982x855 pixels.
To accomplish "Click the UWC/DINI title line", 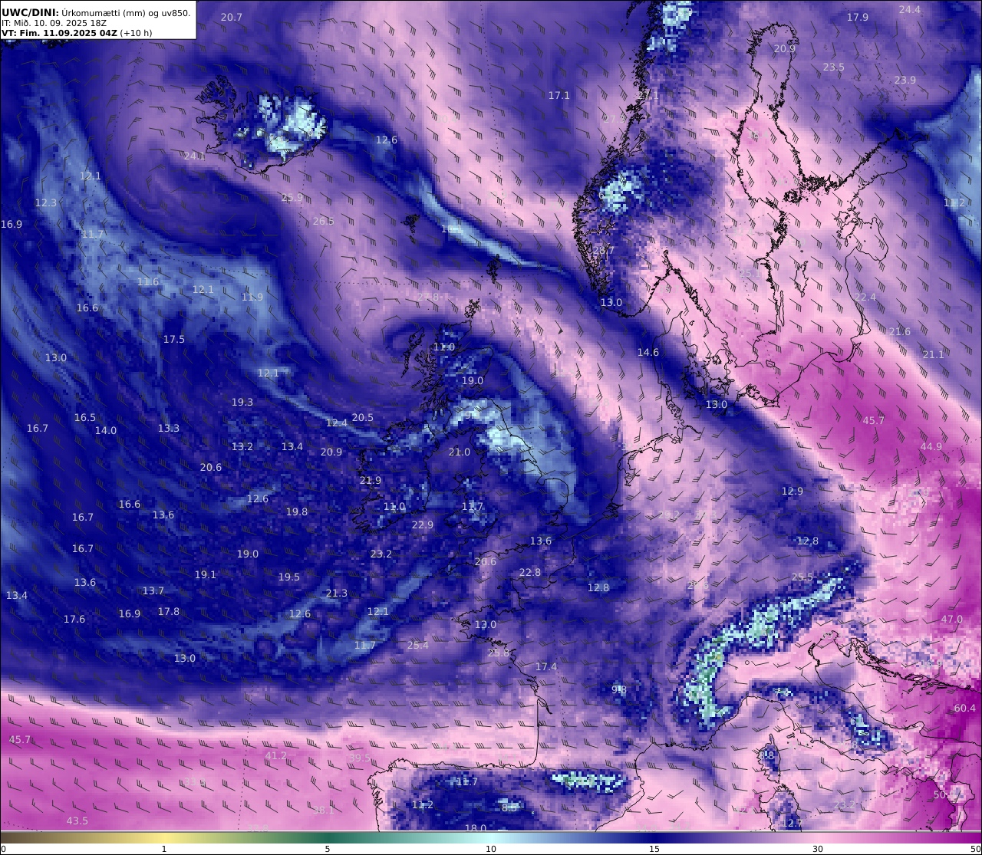I will [96, 12].
